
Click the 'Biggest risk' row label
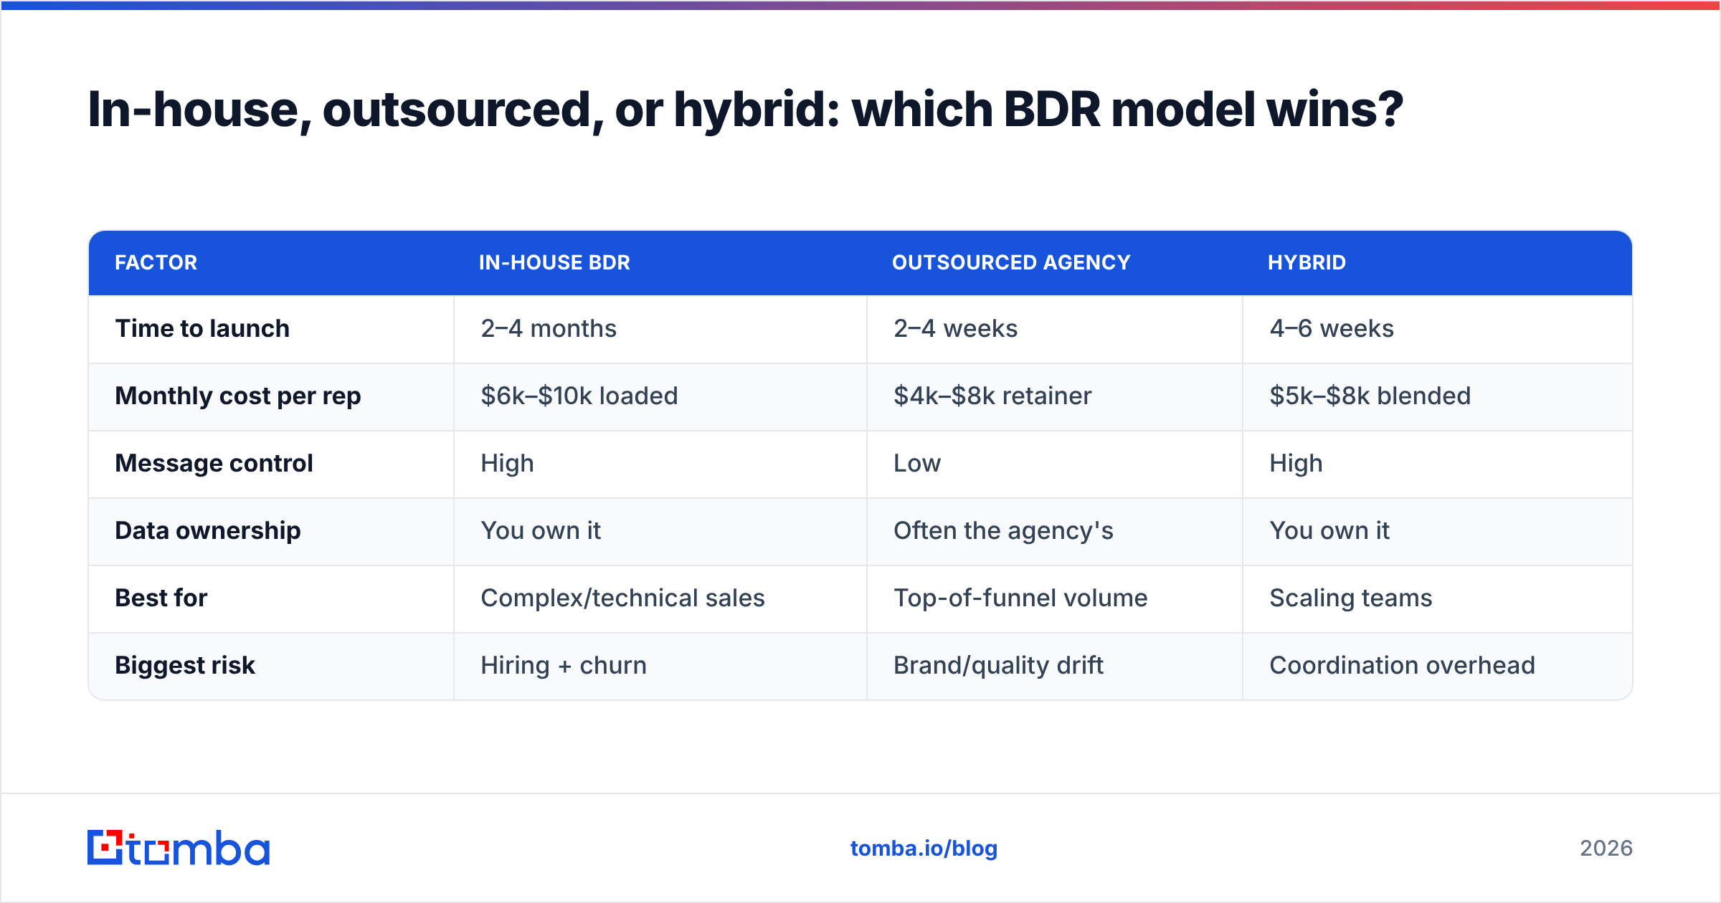[185, 666]
